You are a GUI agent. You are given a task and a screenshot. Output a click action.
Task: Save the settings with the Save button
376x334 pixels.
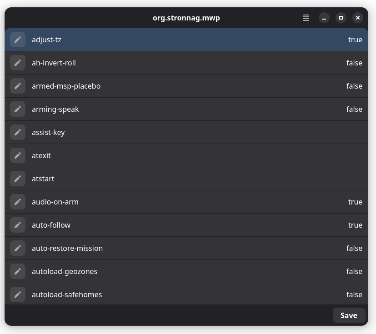pyautogui.click(x=349, y=315)
